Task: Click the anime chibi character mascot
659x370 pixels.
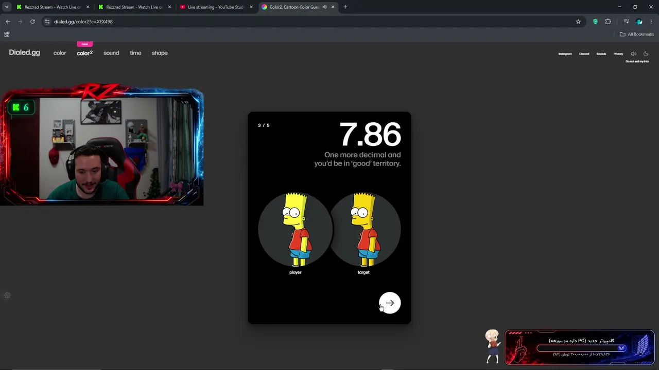Action: [492, 346]
